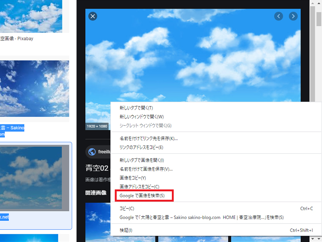This screenshot has height=242, width=322.
Task: Open the deep blue sky Sakino thumbnail
Action: pos(35,88)
